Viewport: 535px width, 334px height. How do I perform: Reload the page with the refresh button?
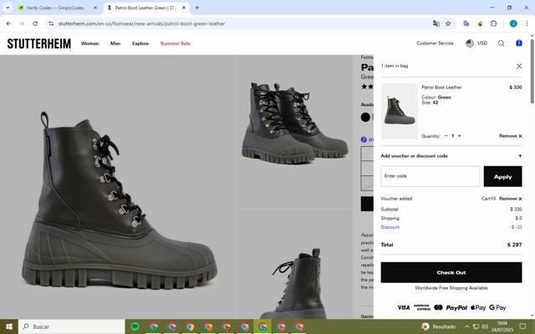click(x=35, y=23)
